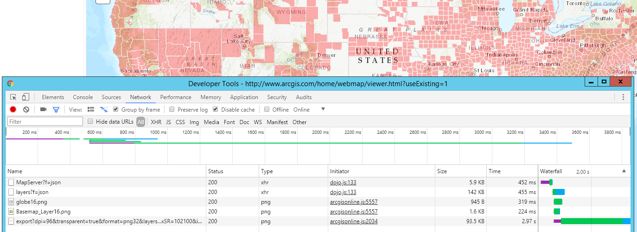This screenshot has height=232, width=637.
Task: Sort requests by Size column header
Action: (x=460, y=171)
